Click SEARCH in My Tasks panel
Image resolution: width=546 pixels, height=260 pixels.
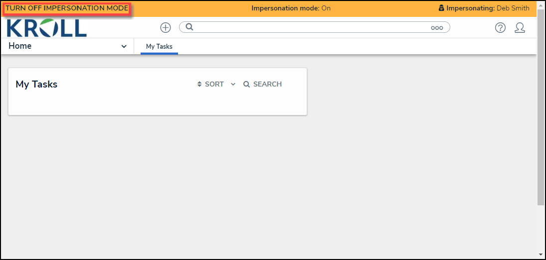click(x=263, y=84)
